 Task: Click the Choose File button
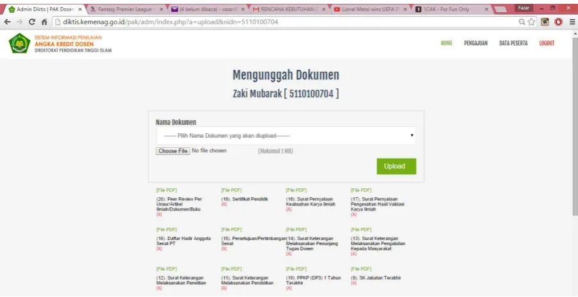tap(173, 151)
